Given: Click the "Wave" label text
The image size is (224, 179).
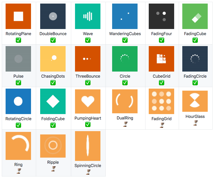Looking at the screenshot, I should coord(88,34).
